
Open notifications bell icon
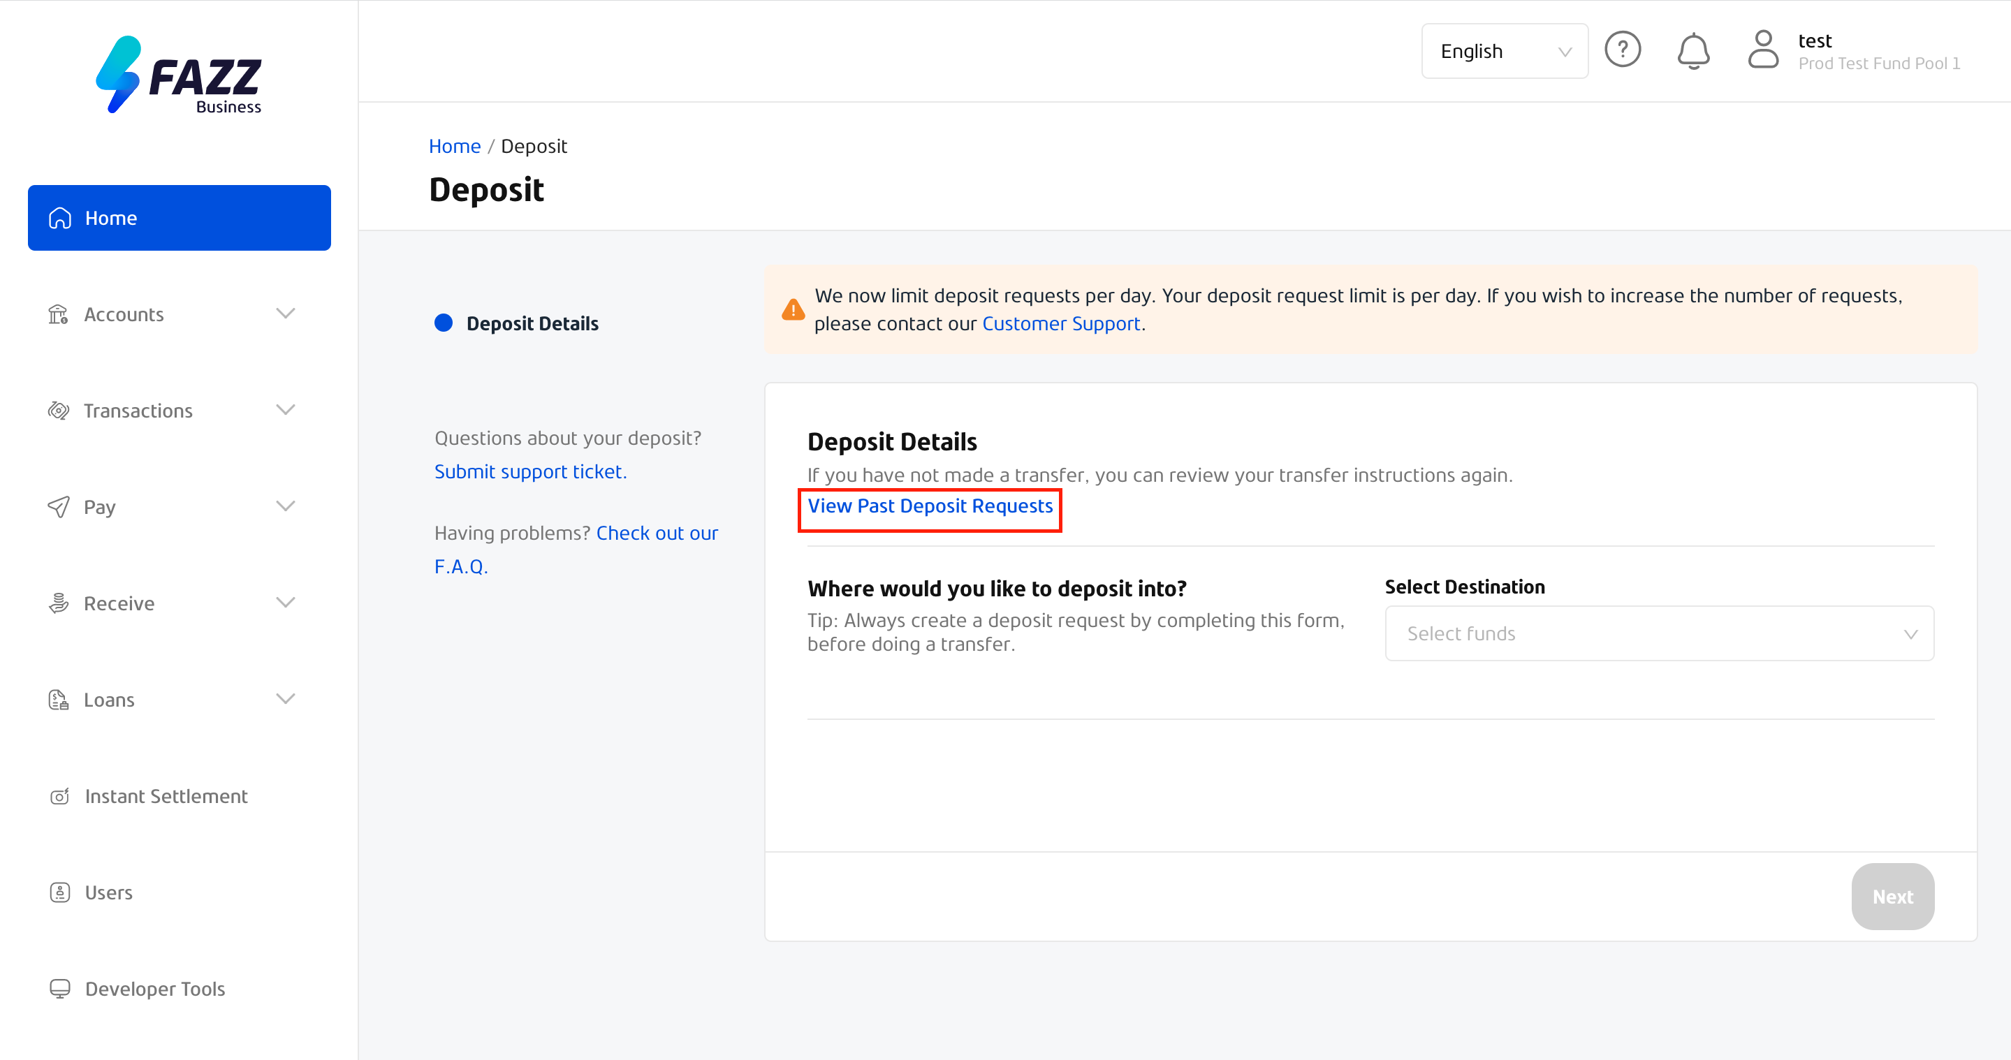point(1693,51)
